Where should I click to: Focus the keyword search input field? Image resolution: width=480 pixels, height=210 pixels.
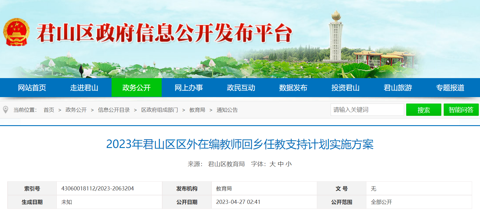[x=367, y=110]
